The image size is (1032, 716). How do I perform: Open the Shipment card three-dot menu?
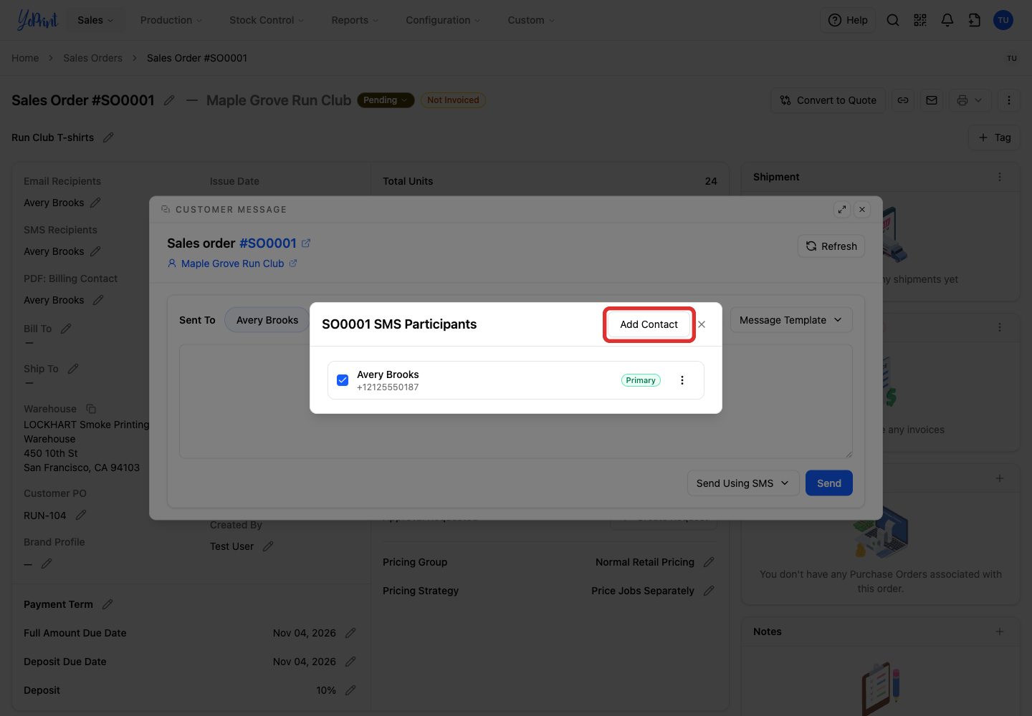[x=1000, y=177]
